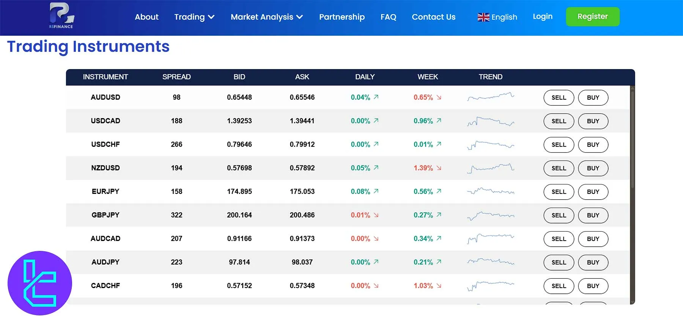Go to the Partnership page

pos(341,17)
